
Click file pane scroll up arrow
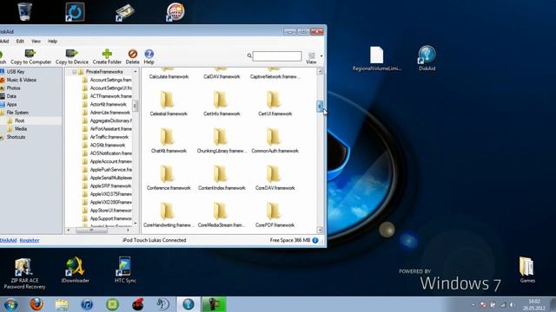coord(320,71)
